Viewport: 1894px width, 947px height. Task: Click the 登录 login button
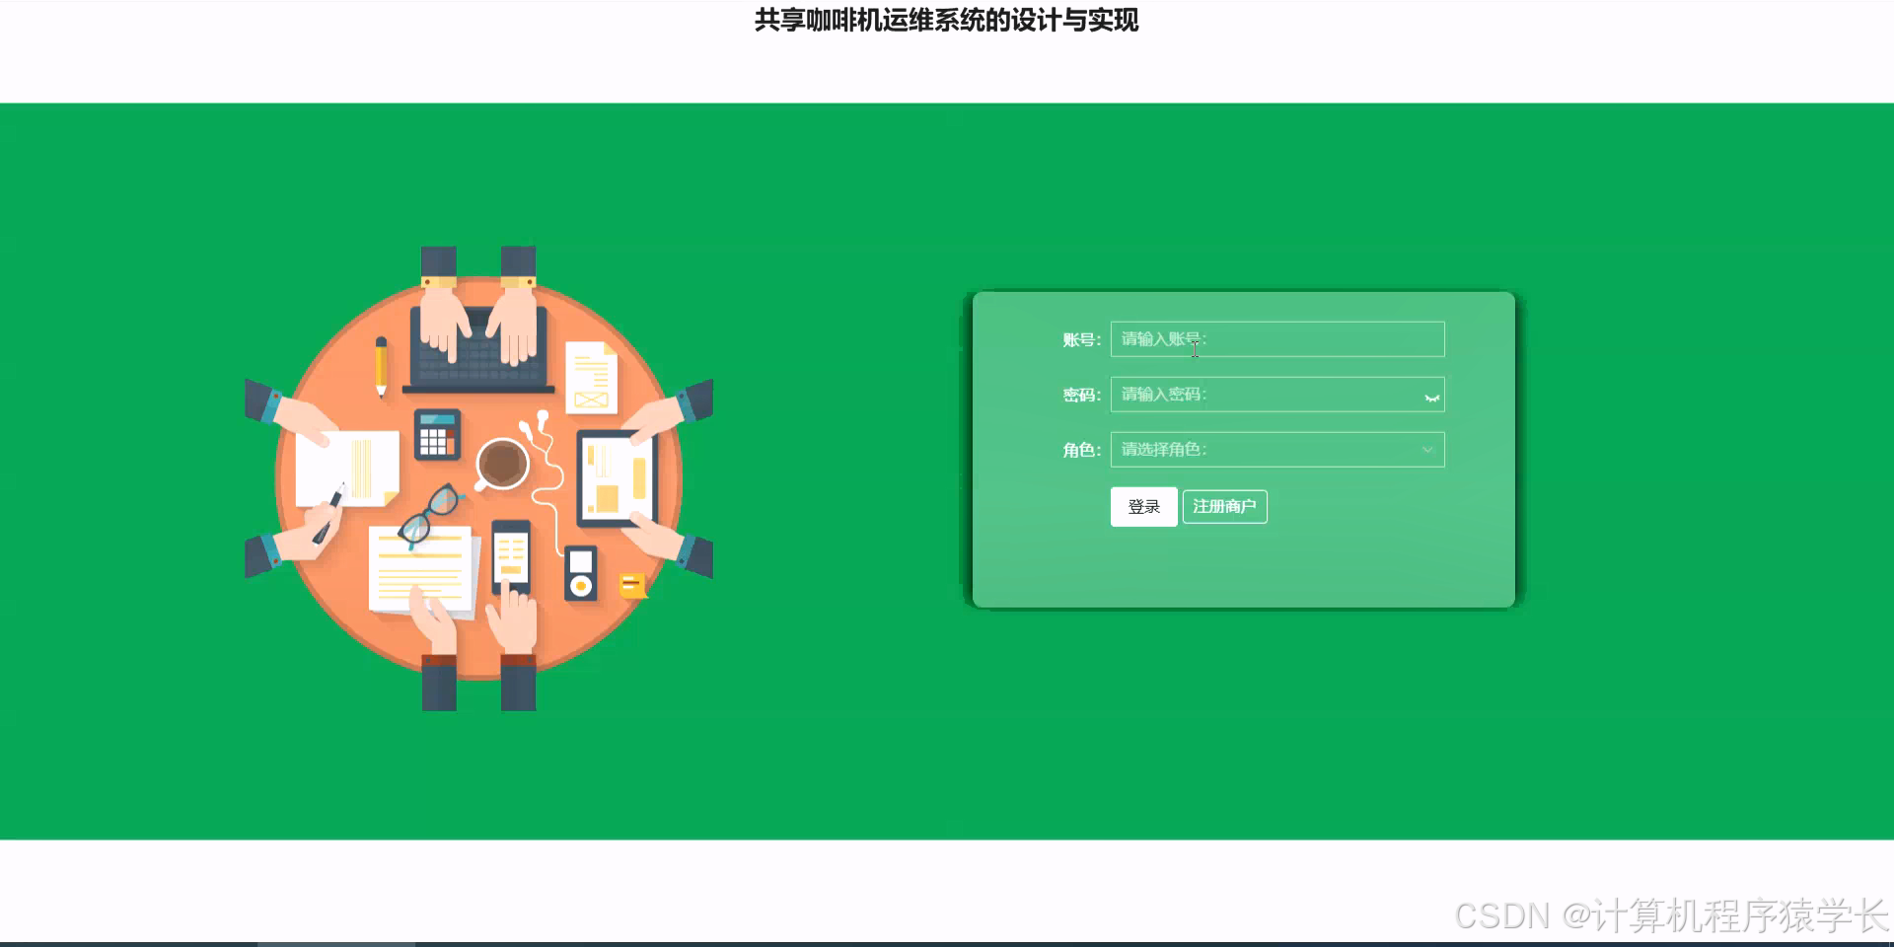click(x=1144, y=507)
